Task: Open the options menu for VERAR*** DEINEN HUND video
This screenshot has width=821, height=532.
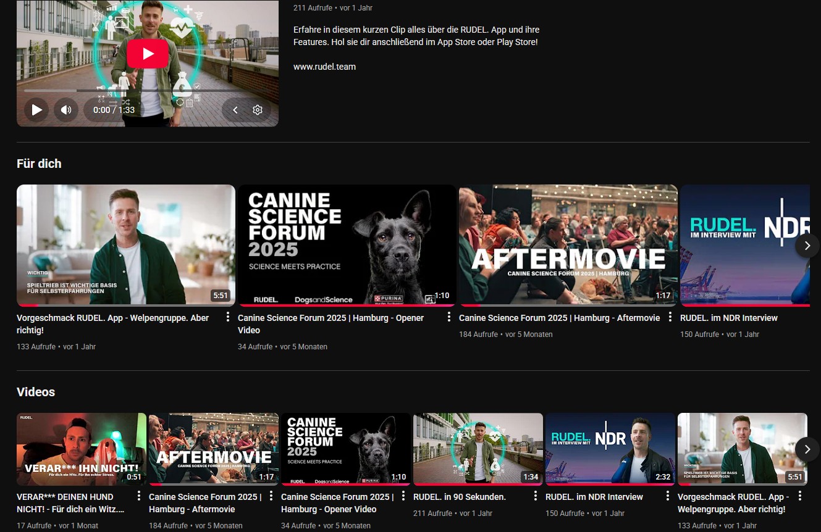Action: [139, 496]
